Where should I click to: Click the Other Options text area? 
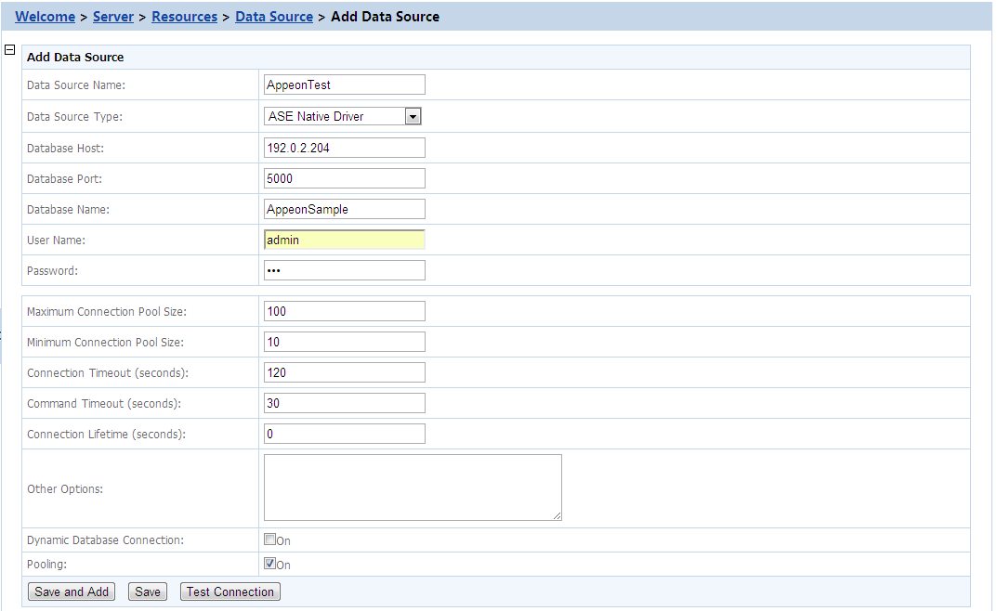412,487
